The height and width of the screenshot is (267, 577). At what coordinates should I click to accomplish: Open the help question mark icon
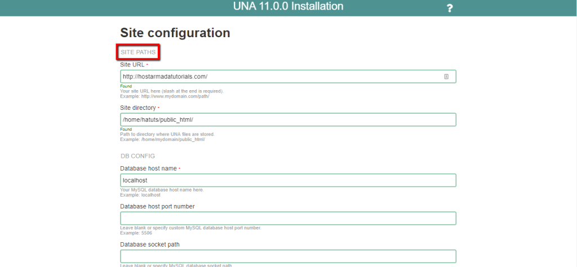449,8
